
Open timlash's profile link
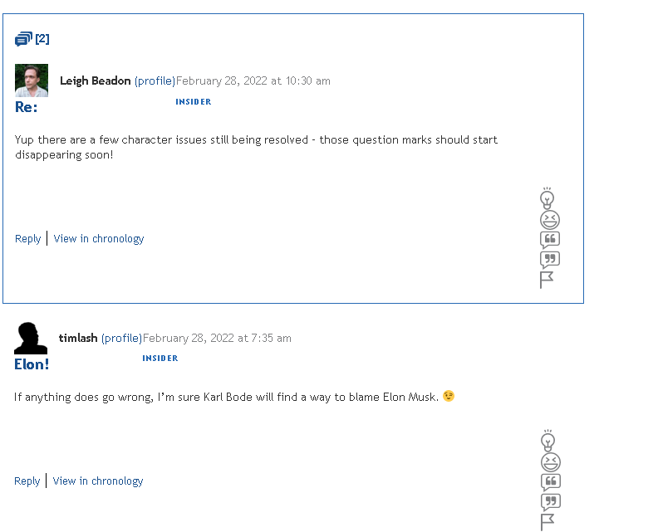coord(121,339)
